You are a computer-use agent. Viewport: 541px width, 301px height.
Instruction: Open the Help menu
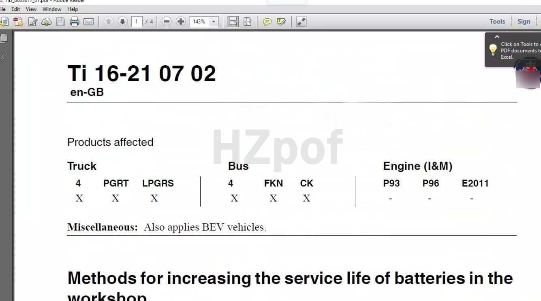click(73, 9)
